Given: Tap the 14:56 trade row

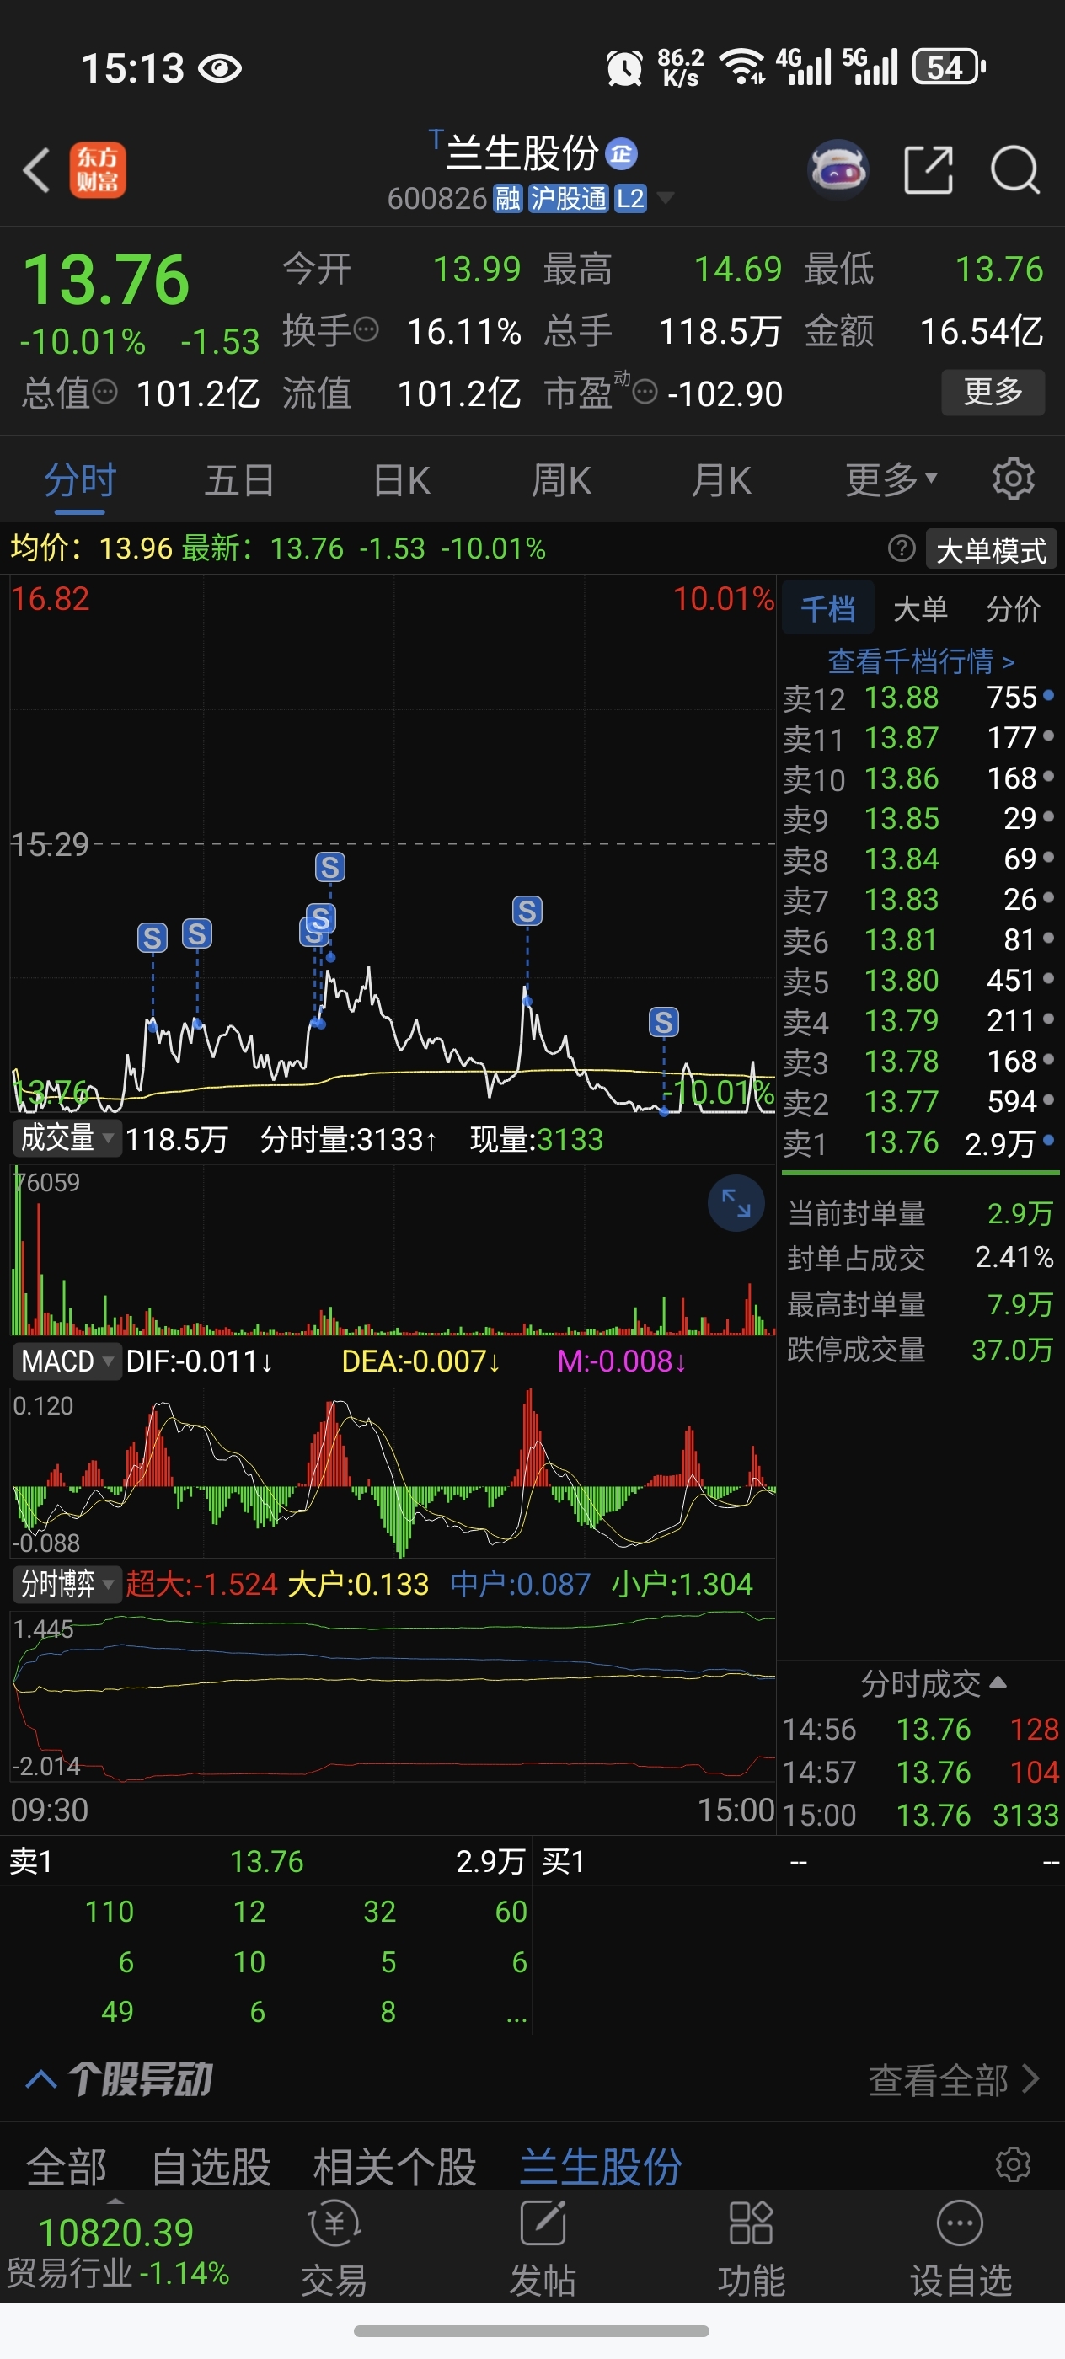Looking at the screenshot, I should (x=921, y=1728).
